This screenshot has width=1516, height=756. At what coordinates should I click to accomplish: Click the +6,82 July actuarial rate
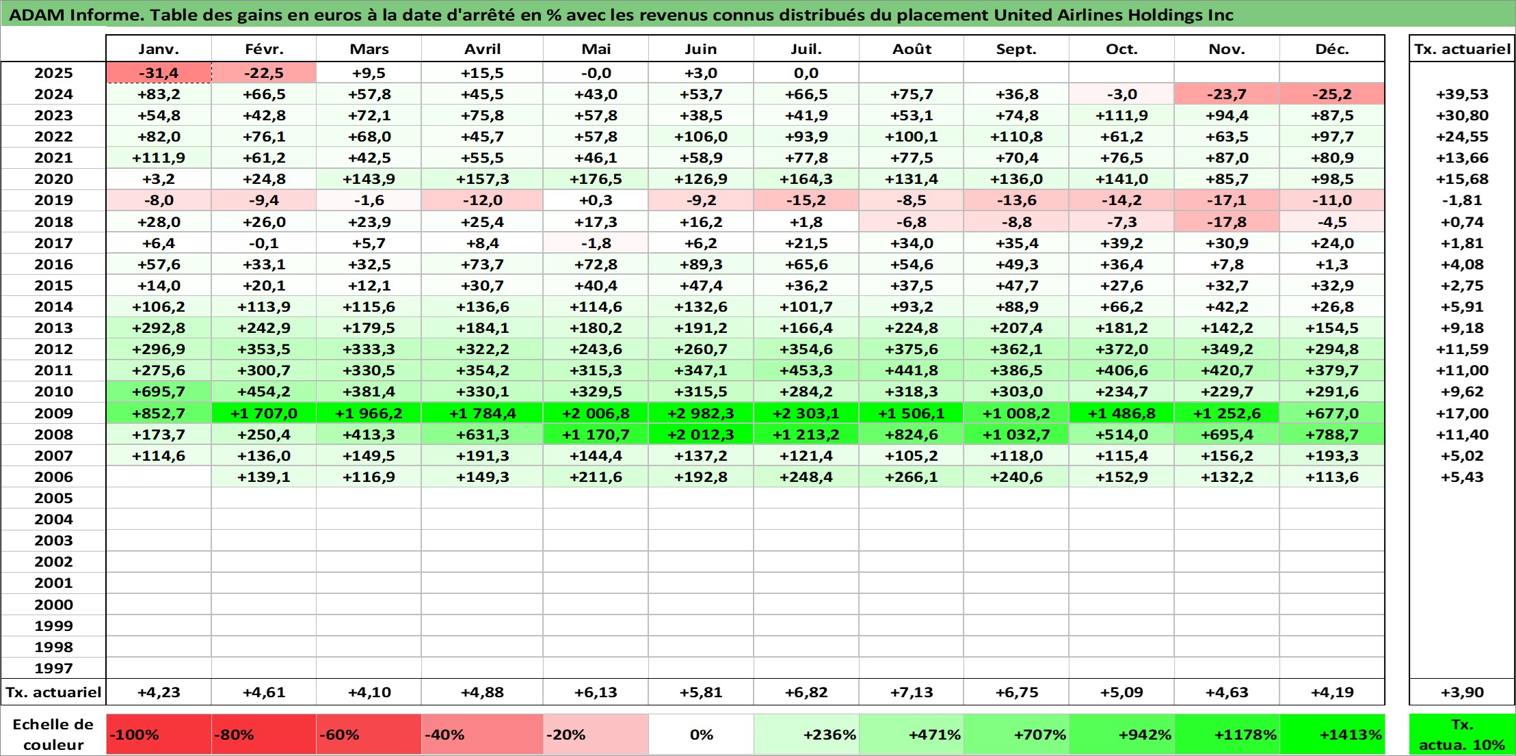(806, 692)
